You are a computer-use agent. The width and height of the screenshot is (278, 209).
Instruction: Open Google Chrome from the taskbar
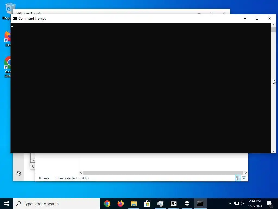107,204
